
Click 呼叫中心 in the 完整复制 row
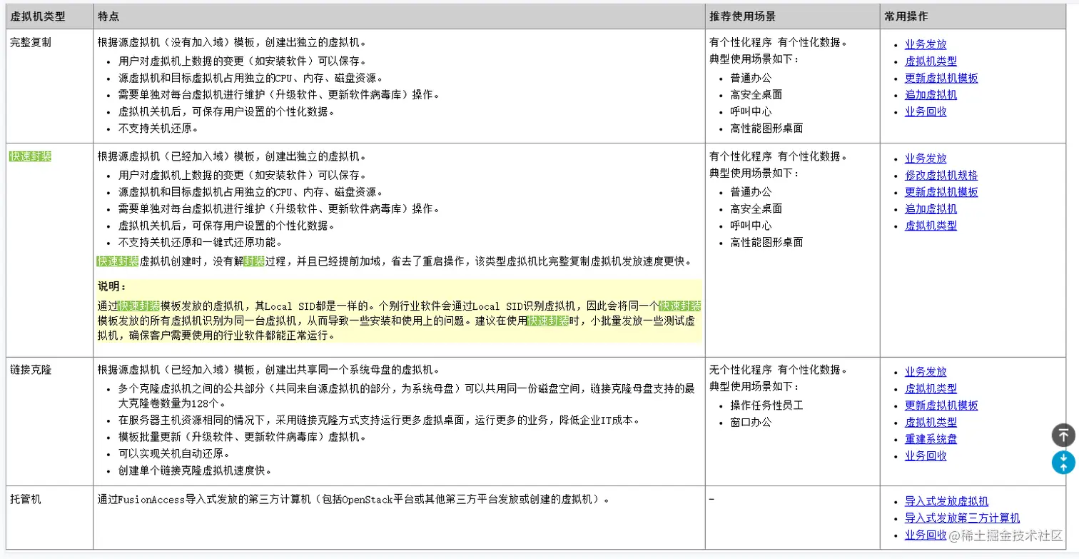click(751, 111)
